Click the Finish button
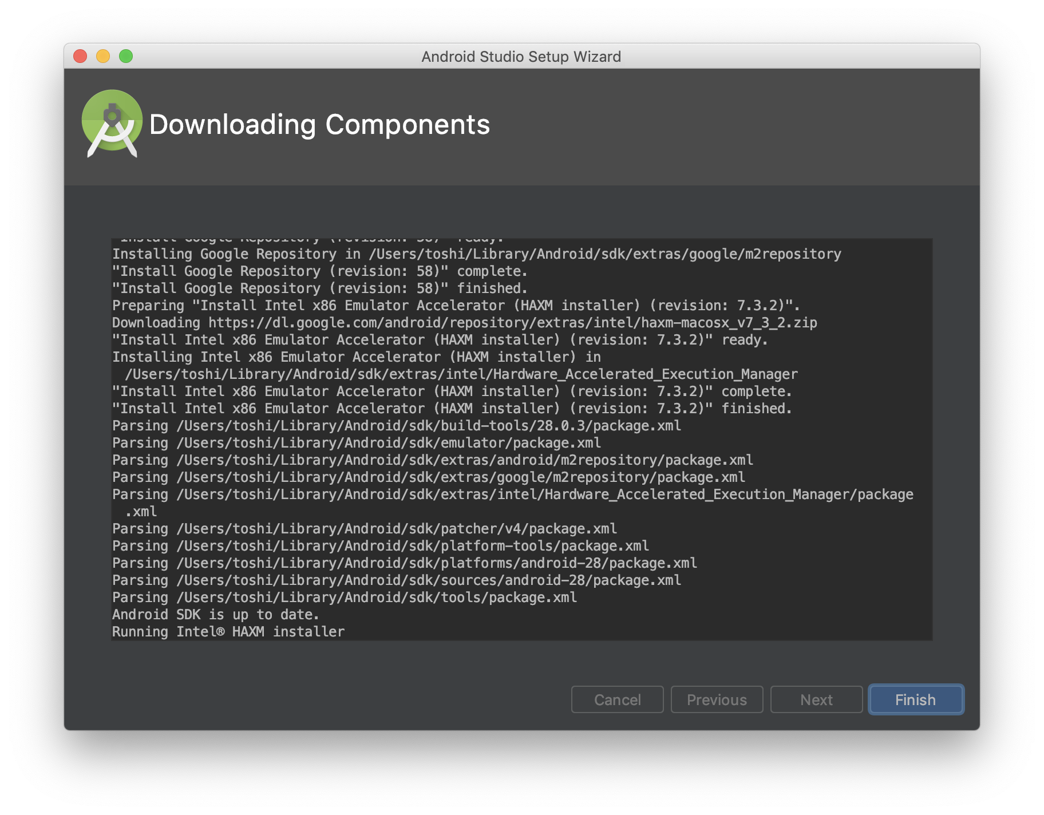This screenshot has width=1044, height=815. coord(916,699)
